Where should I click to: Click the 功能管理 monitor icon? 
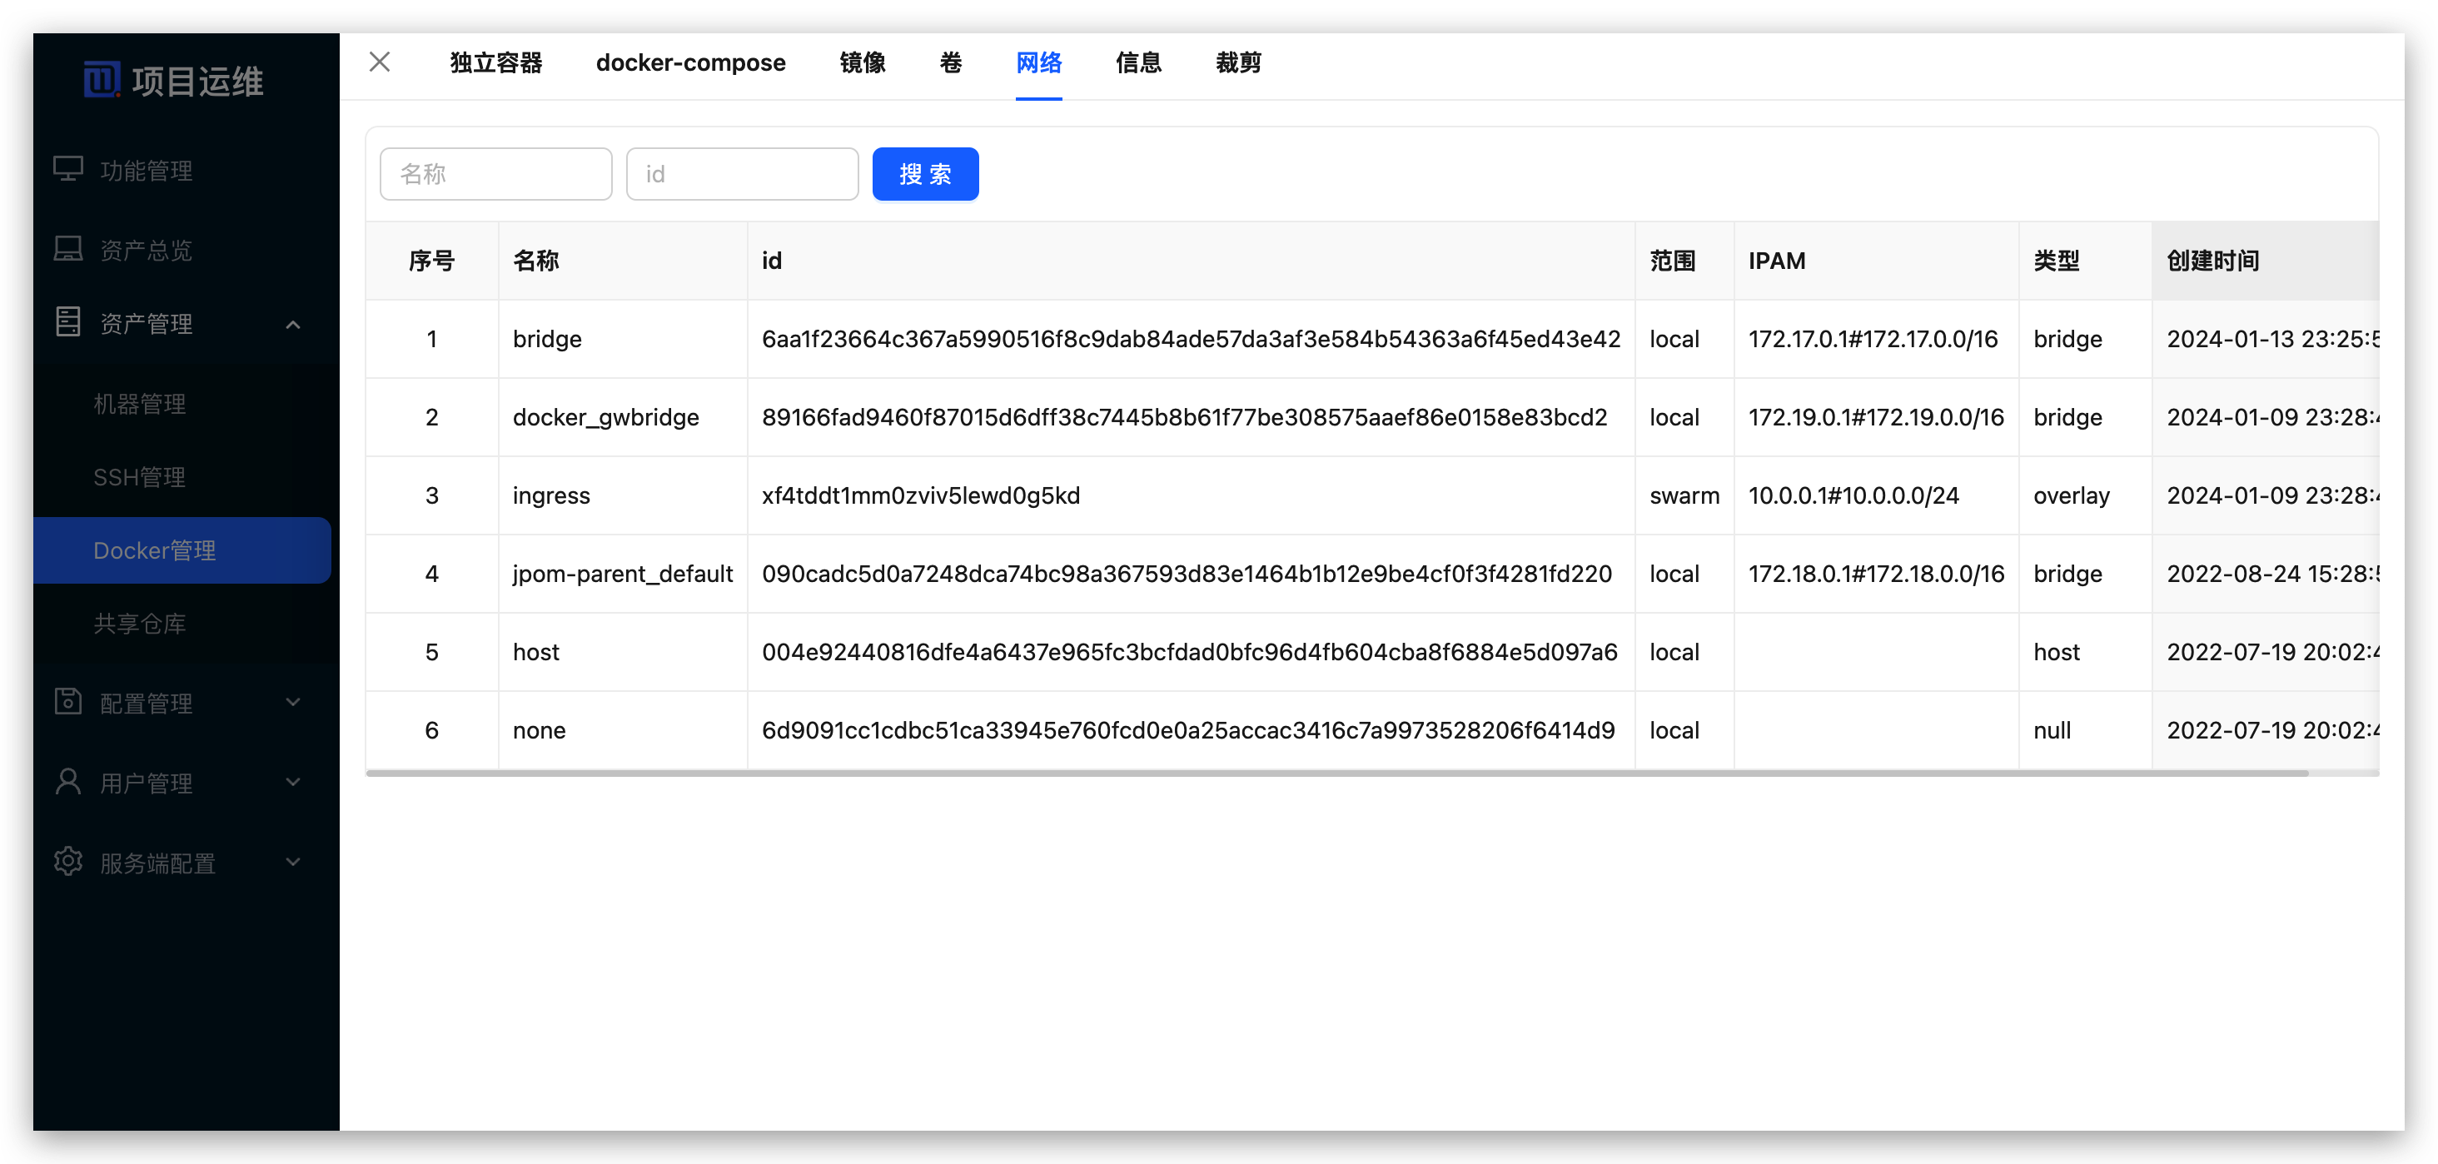[68, 169]
